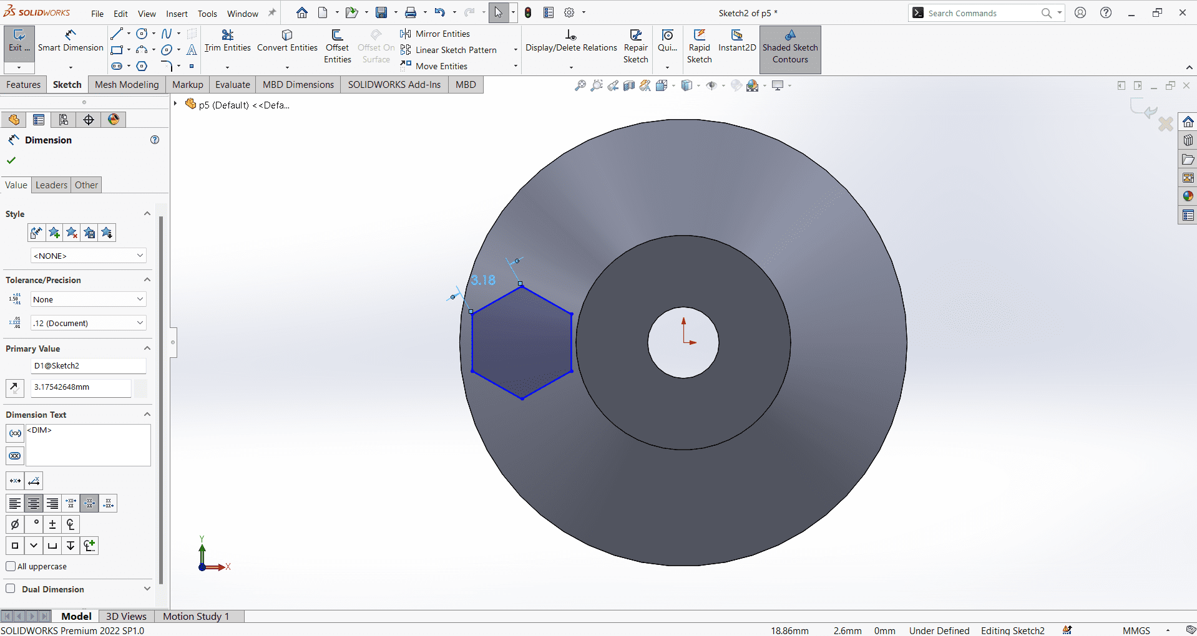This screenshot has width=1197, height=636.
Task: Select the sketch Text tool
Action: [x=192, y=50]
